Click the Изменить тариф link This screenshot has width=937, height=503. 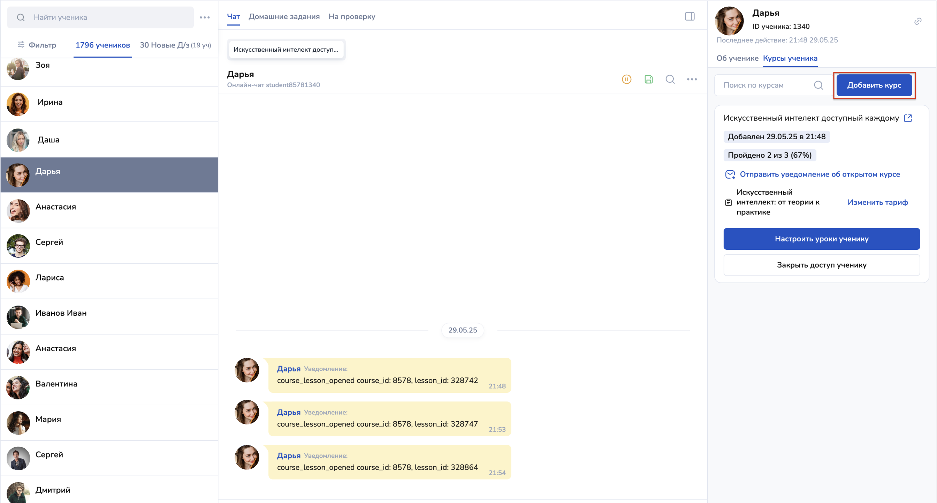pyautogui.click(x=877, y=202)
